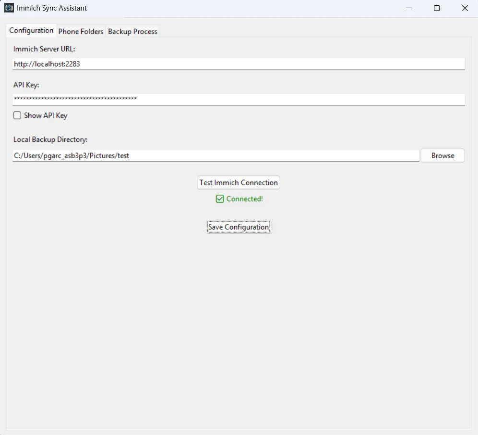
Task: Minimize the Immich Sync Assistant window
Action: (x=409, y=8)
